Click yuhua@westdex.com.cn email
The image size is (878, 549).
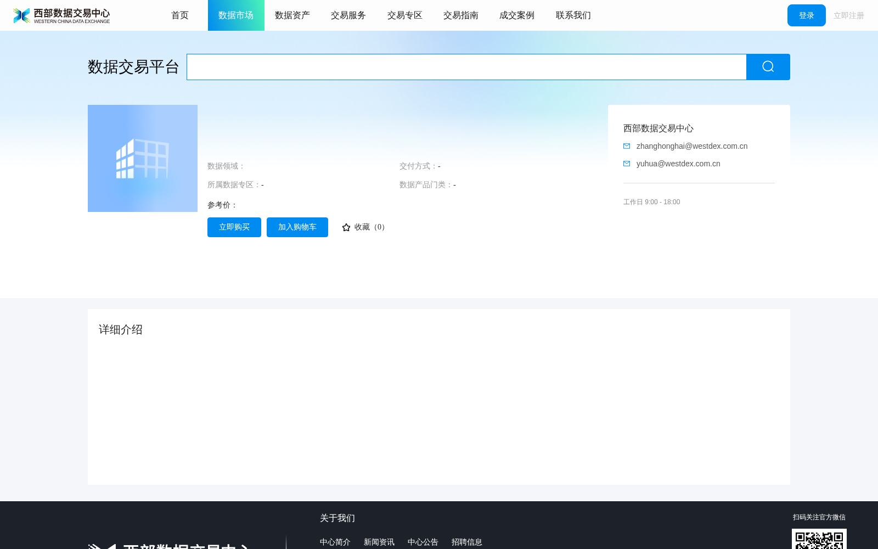click(678, 164)
